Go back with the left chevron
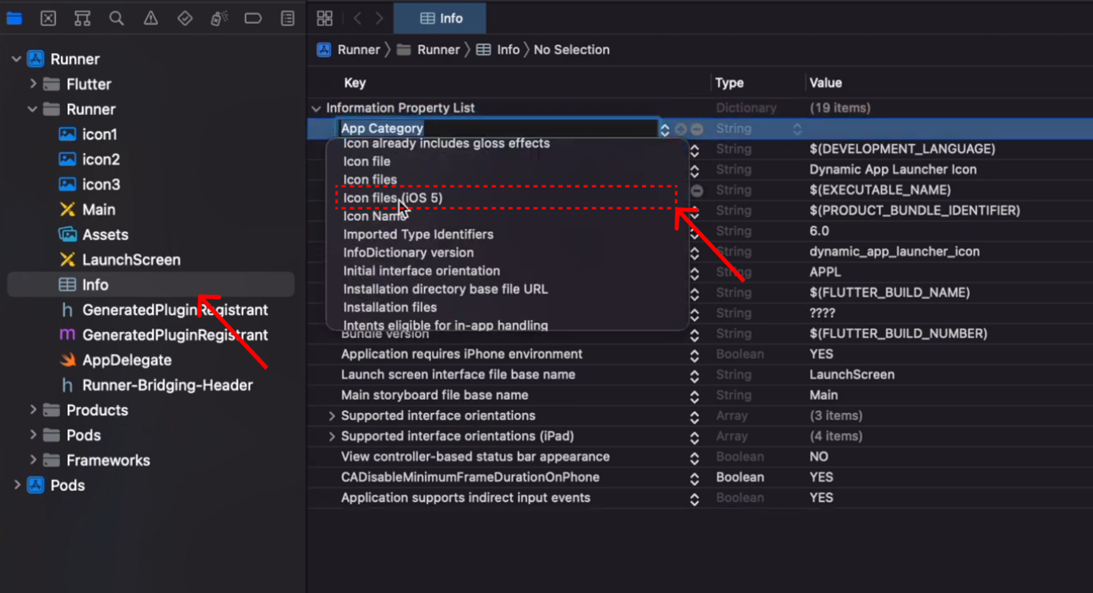The image size is (1093, 593). click(357, 19)
